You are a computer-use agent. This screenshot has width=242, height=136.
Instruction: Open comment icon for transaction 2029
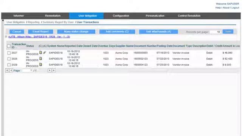[x=40, y=65]
